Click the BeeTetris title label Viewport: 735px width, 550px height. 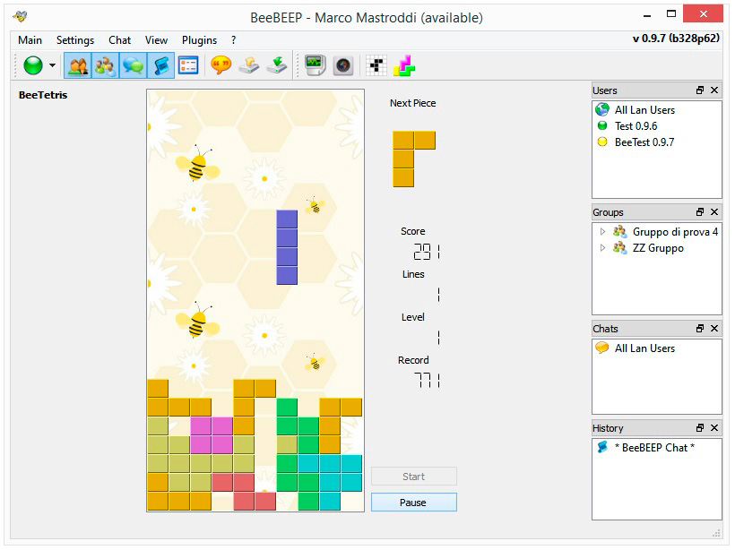pyautogui.click(x=43, y=95)
